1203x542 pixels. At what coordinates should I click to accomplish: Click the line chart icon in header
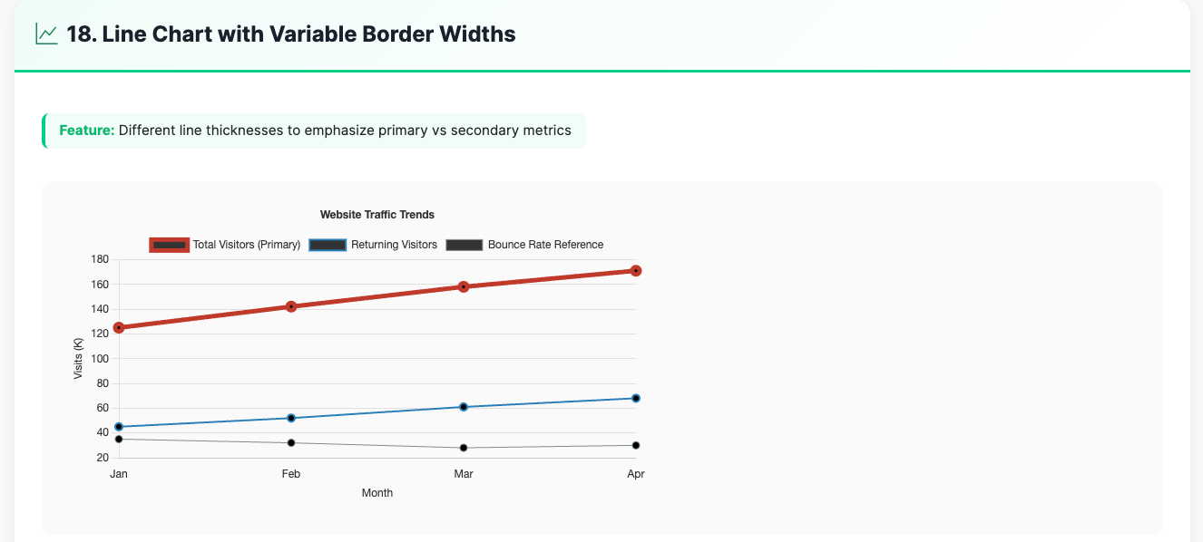[x=46, y=34]
